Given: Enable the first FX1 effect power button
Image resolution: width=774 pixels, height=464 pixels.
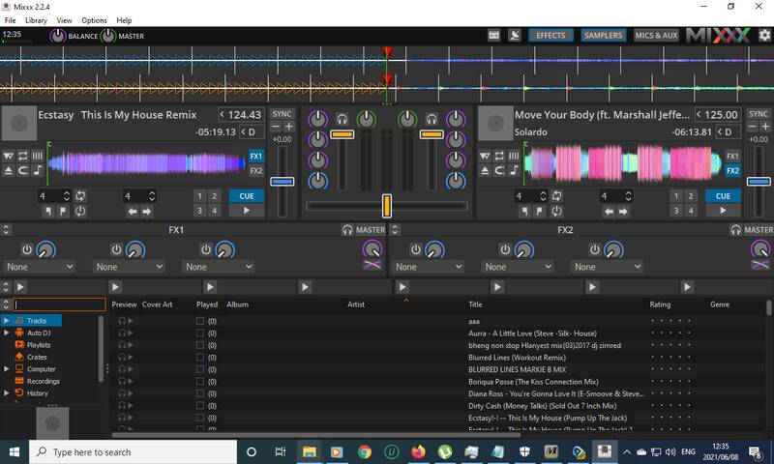Looking at the screenshot, I should tap(27, 249).
